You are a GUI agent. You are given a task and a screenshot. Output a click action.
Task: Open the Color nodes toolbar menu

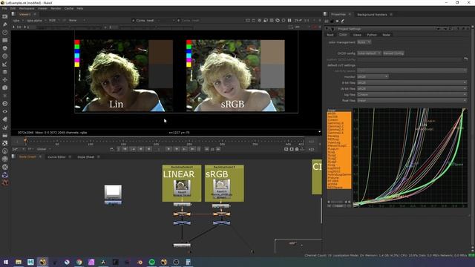[5, 47]
